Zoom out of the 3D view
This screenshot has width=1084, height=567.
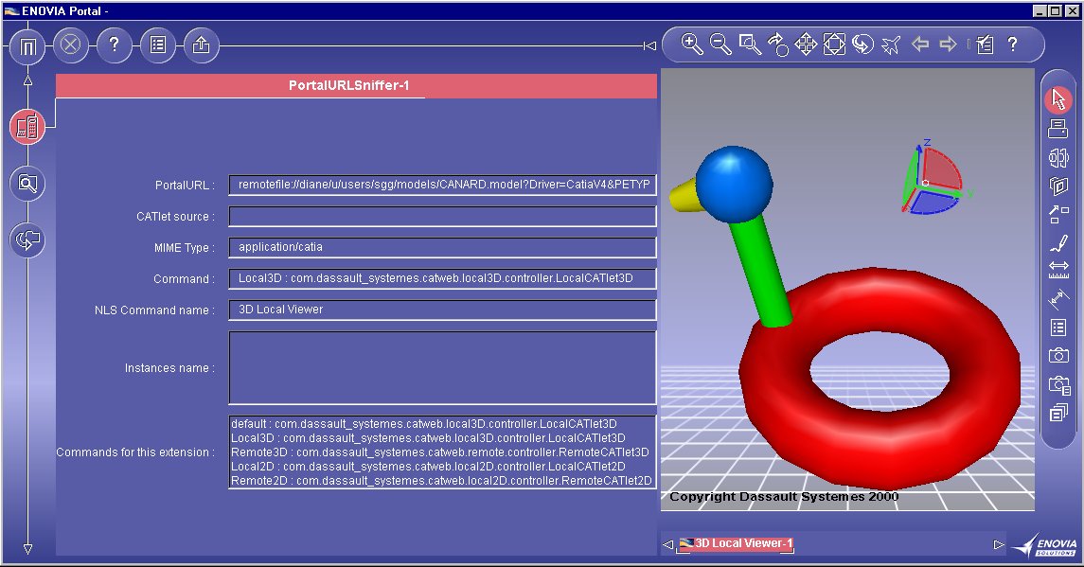pyautogui.click(x=721, y=44)
